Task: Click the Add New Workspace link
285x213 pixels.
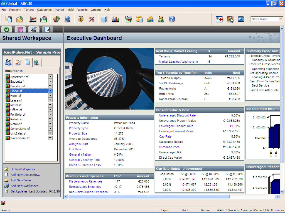Action: click(26, 186)
